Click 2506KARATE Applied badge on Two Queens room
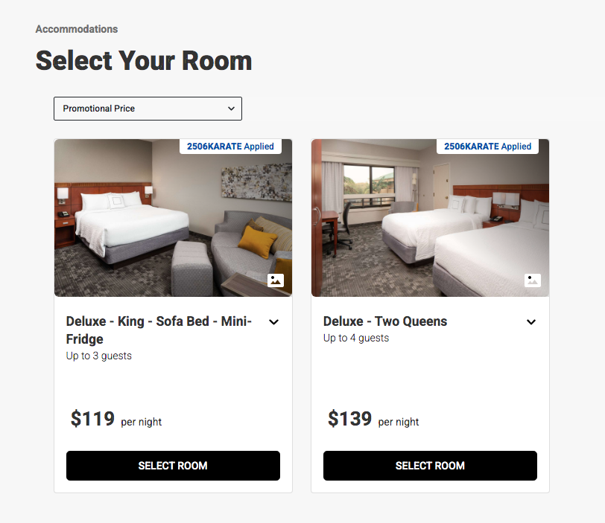 [487, 147]
